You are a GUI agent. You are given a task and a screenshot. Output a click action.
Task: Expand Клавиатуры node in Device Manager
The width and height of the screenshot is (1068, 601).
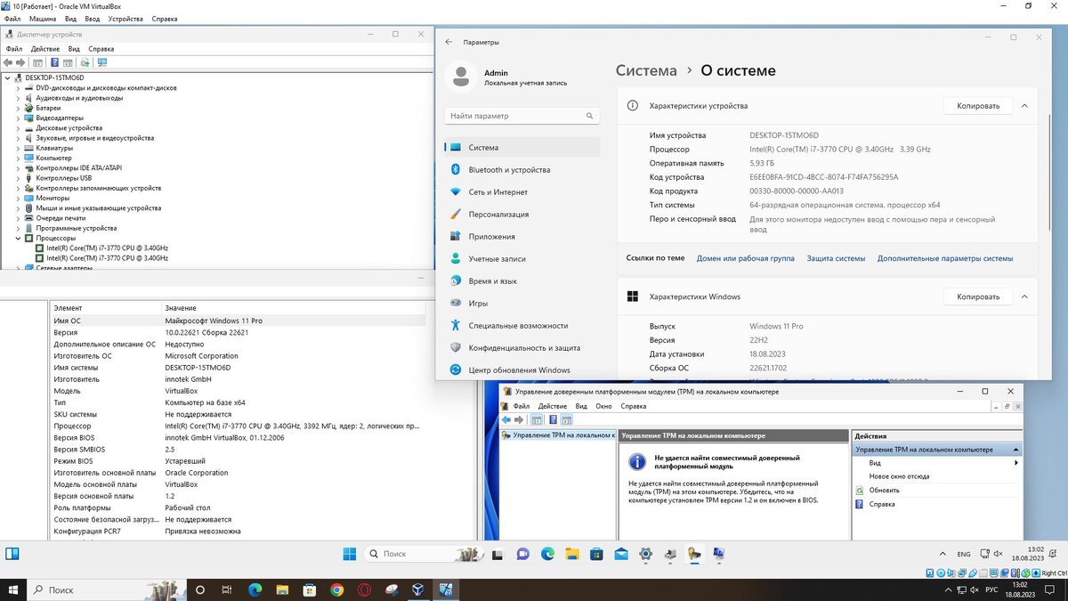18,148
